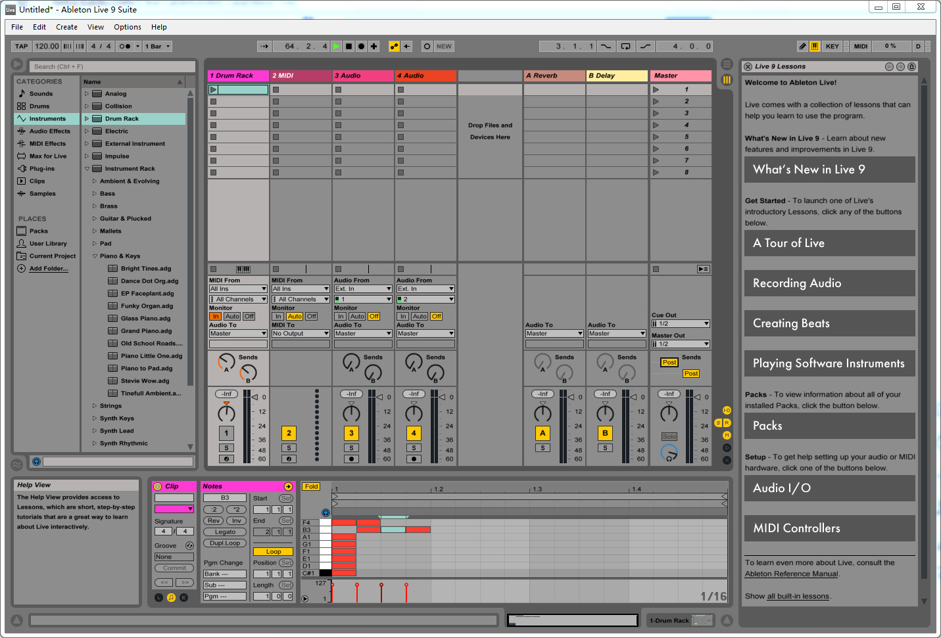Toggle the Loop switch in the clip

tap(274, 552)
